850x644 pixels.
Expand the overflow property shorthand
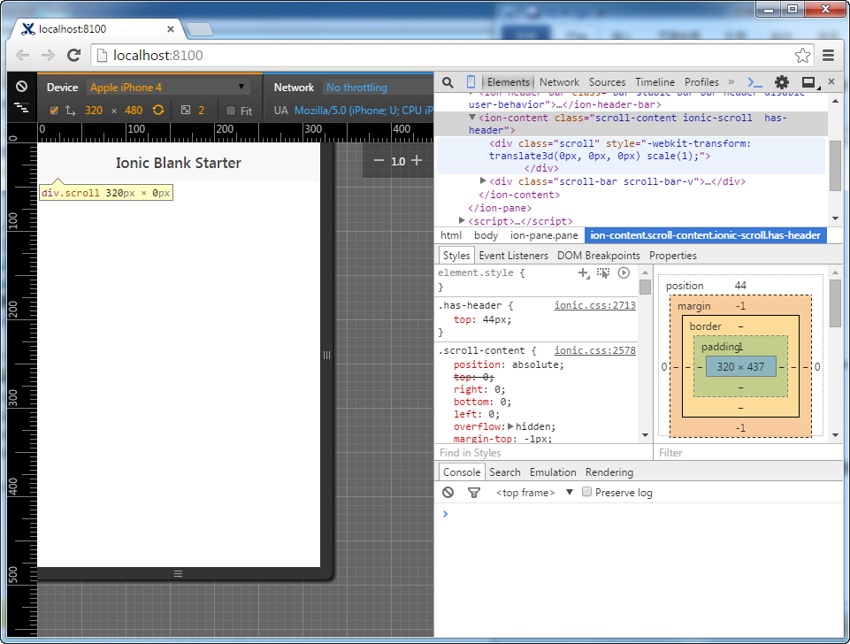(x=510, y=426)
